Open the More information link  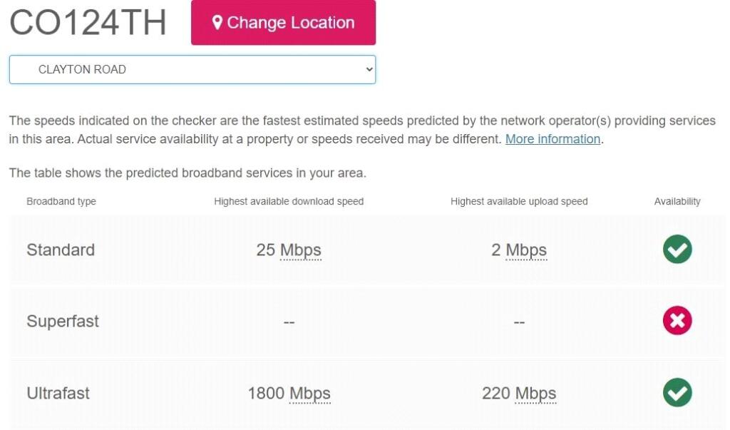click(x=552, y=139)
